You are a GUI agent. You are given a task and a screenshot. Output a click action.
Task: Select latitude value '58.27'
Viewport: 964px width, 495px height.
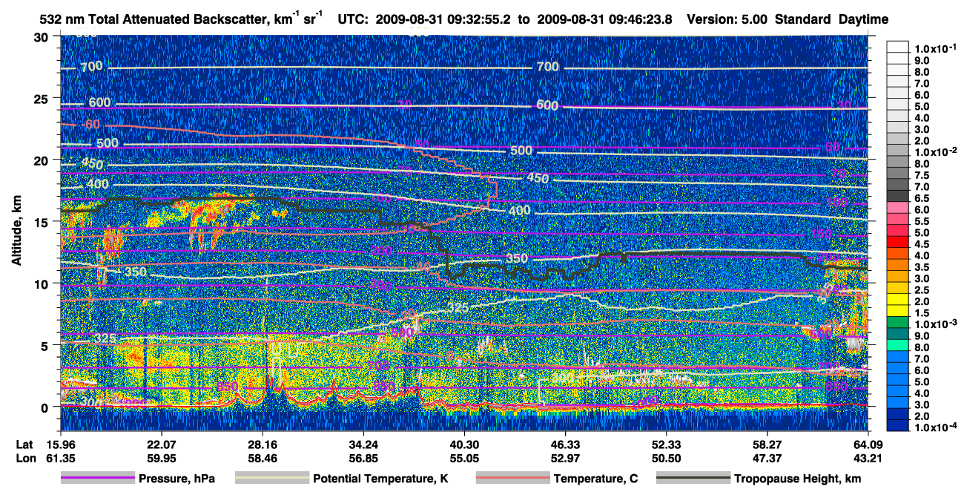pos(767,444)
